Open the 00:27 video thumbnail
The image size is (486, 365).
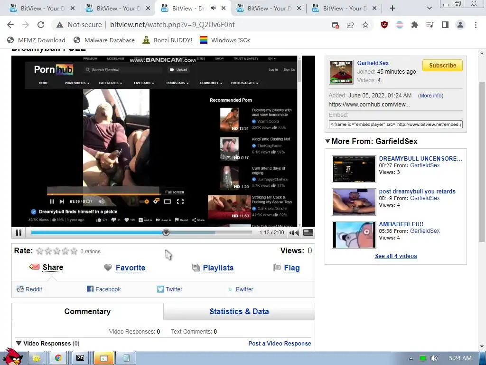[x=354, y=169]
